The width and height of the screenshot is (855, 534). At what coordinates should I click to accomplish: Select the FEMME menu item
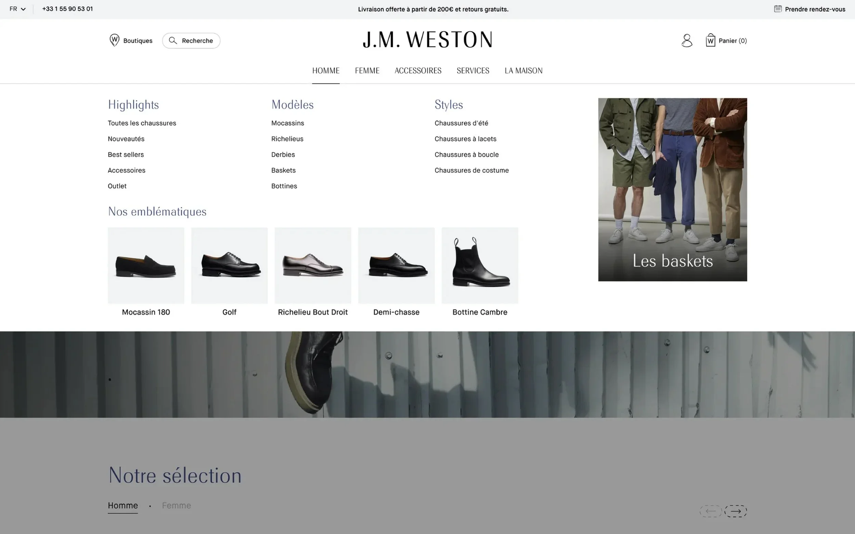coord(367,71)
